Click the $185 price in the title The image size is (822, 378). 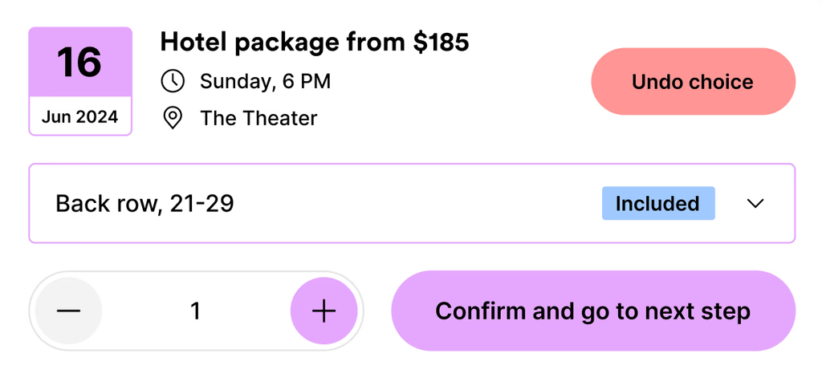point(441,42)
